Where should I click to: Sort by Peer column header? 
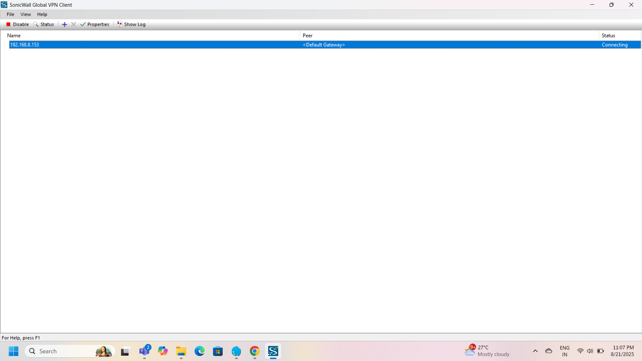pos(307,35)
